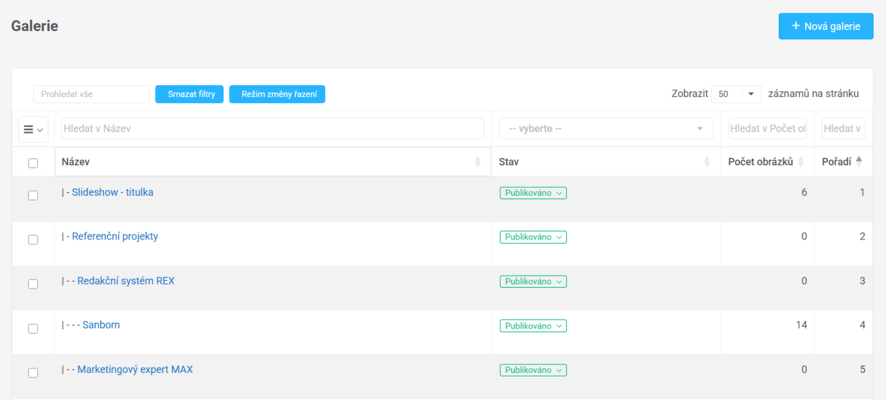Change Publikováno status of Redakční systém REX
Image resolution: width=886 pixels, height=400 pixels.
533,282
